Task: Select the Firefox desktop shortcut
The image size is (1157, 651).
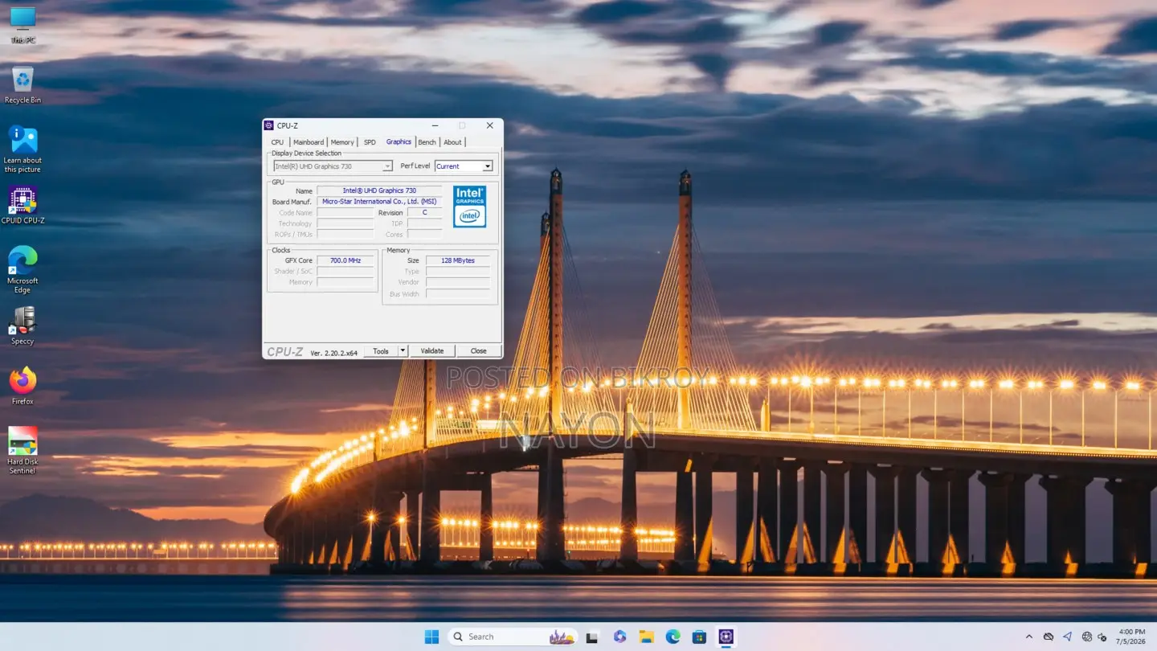Action: coord(22,386)
